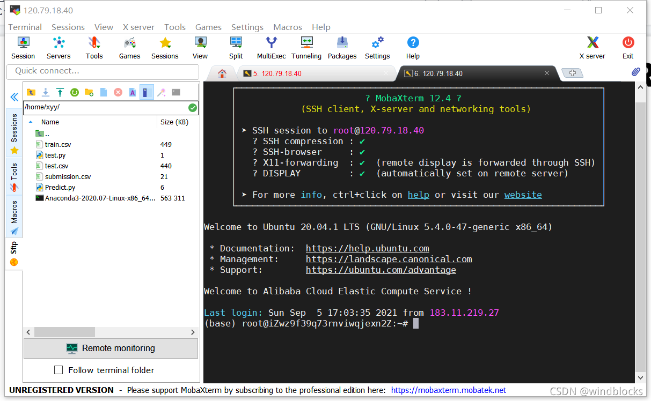651x401 pixels.
Task: Open the Tools menu
Action: tap(175, 27)
